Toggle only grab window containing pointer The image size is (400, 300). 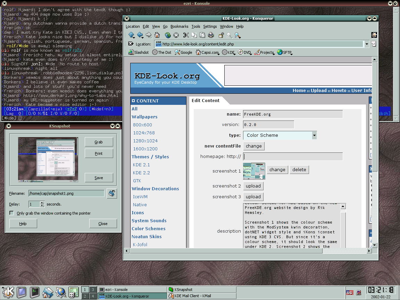coord(11,213)
